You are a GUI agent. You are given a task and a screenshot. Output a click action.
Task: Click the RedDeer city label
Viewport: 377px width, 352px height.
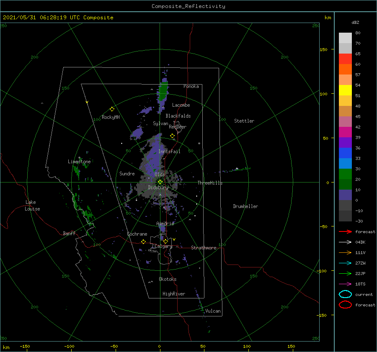pyautogui.click(x=178, y=127)
